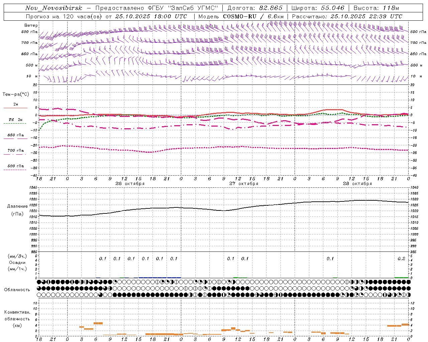Click the solid red 2м legend line

click(15, 108)
